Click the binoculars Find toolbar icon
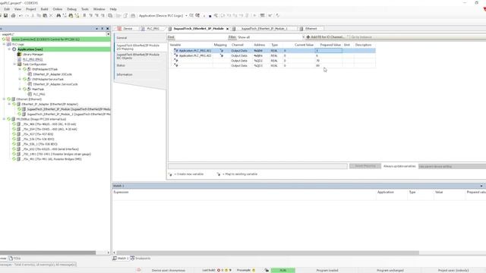The height and width of the screenshot is (273, 486). pyautogui.click(x=58, y=15)
